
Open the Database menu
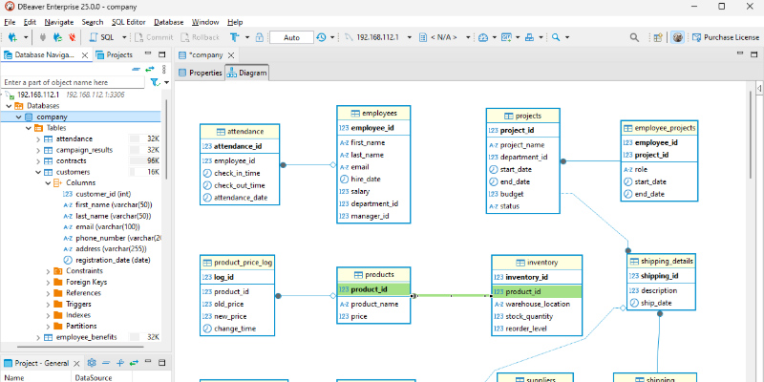coord(169,22)
